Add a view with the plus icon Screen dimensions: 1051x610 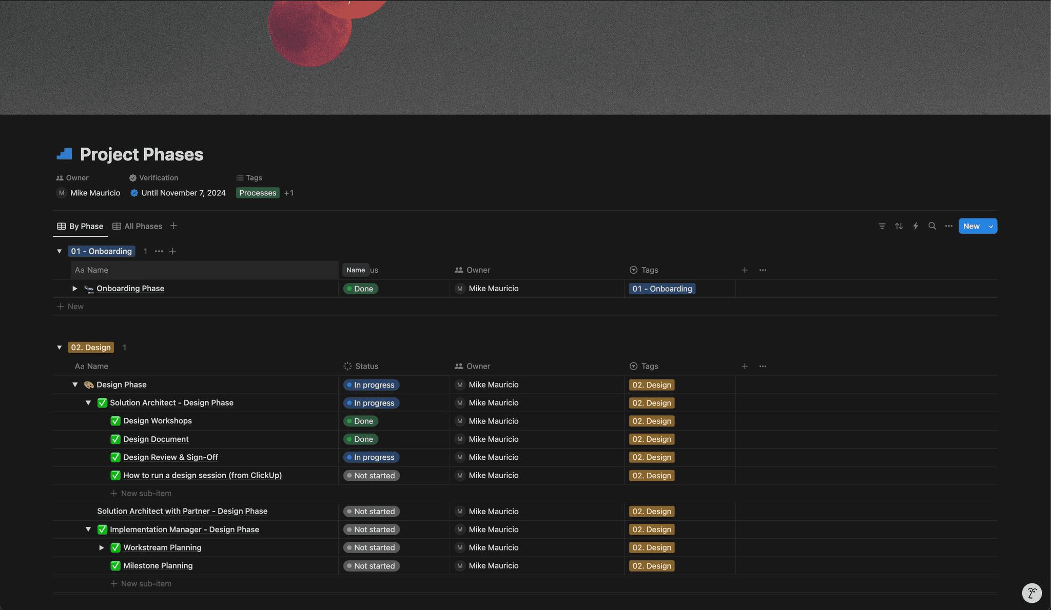coord(173,226)
